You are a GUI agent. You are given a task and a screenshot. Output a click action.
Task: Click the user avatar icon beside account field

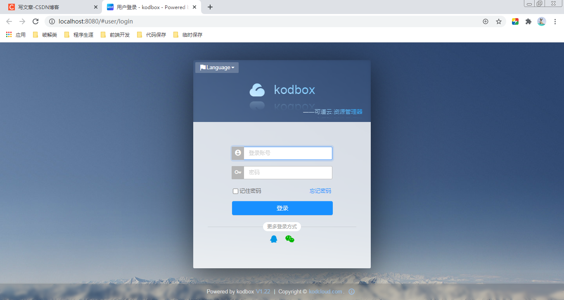tap(238, 153)
